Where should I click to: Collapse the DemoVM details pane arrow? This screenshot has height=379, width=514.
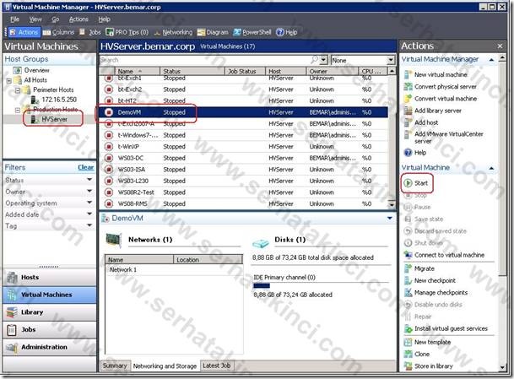point(390,219)
